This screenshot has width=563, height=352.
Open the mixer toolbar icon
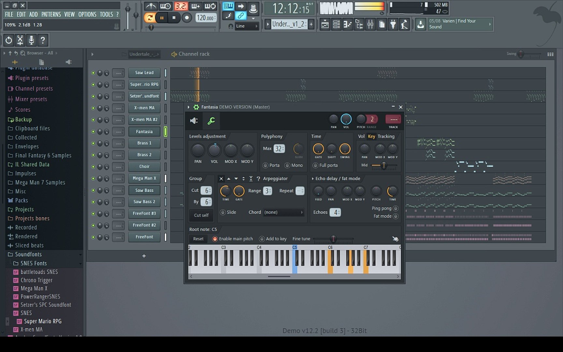(x=370, y=24)
